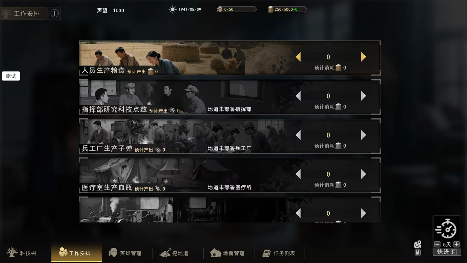Click the stopwatch fast-forward icon
This screenshot has width=467, height=263.
point(446,229)
